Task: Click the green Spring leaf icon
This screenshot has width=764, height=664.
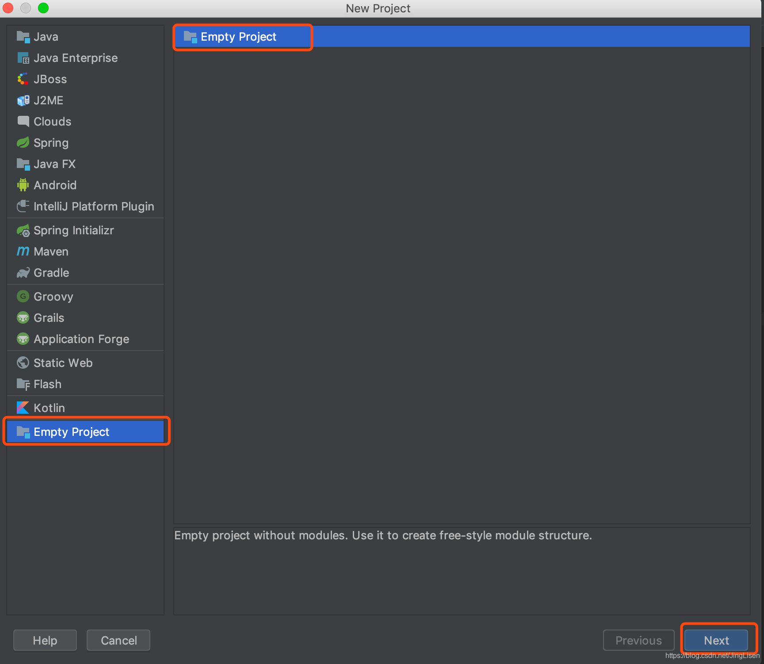Action: click(x=23, y=143)
